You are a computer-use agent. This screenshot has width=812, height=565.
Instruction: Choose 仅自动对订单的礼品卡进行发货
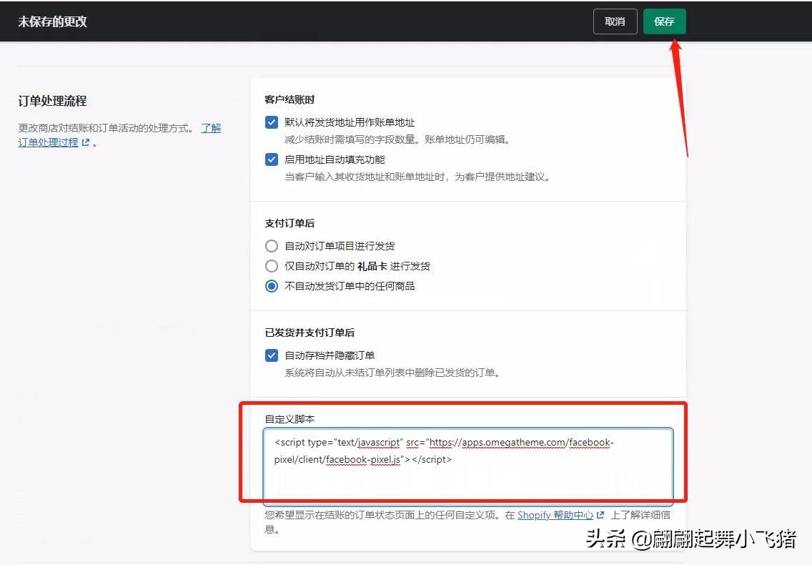click(272, 265)
